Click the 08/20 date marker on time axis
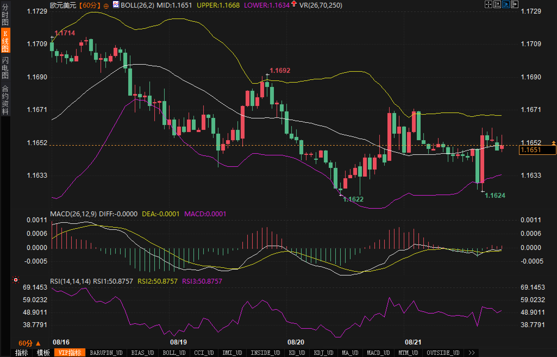557x357 pixels. (296, 342)
